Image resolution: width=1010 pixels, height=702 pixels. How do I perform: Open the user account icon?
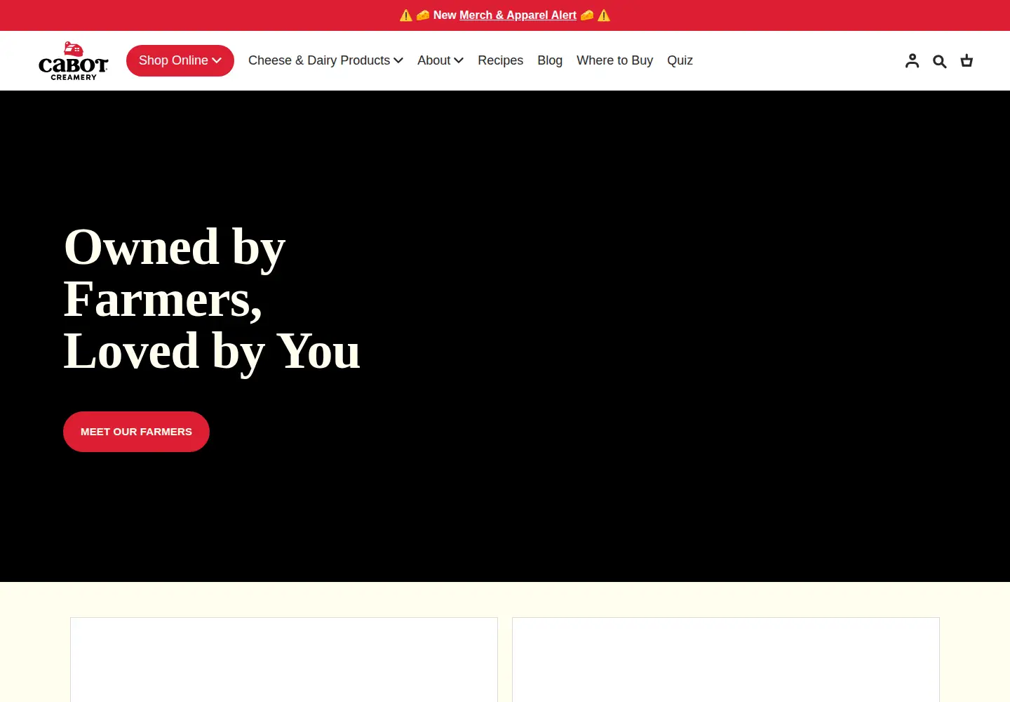912,61
